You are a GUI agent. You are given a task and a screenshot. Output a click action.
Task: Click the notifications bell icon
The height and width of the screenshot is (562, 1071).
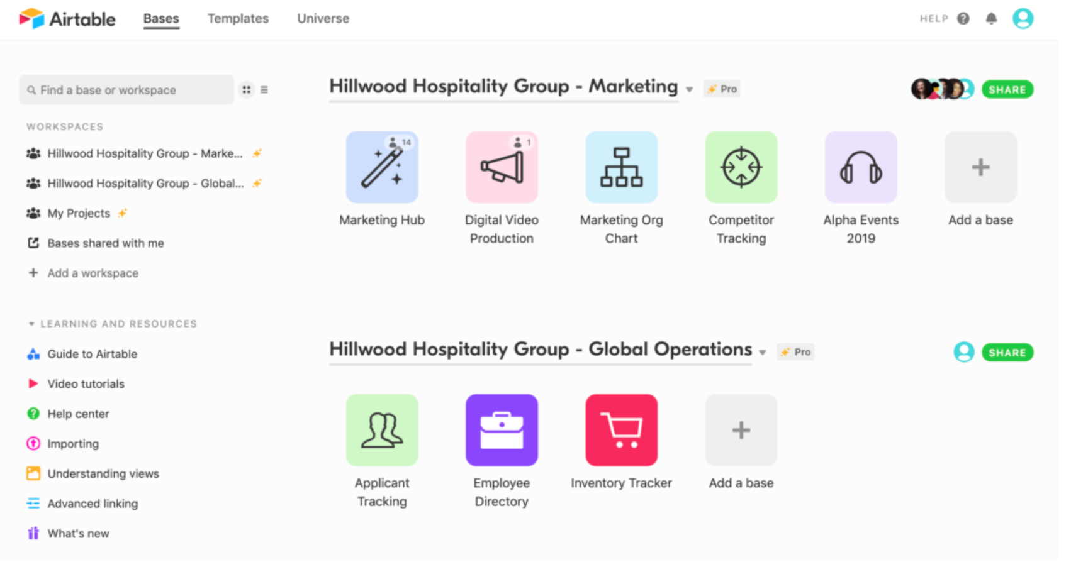[x=991, y=19]
